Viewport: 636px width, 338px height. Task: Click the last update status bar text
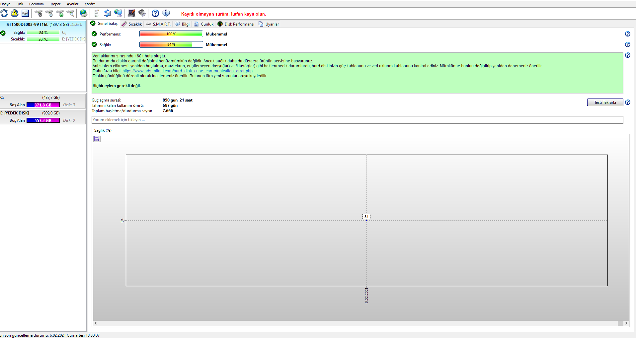point(50,335)
